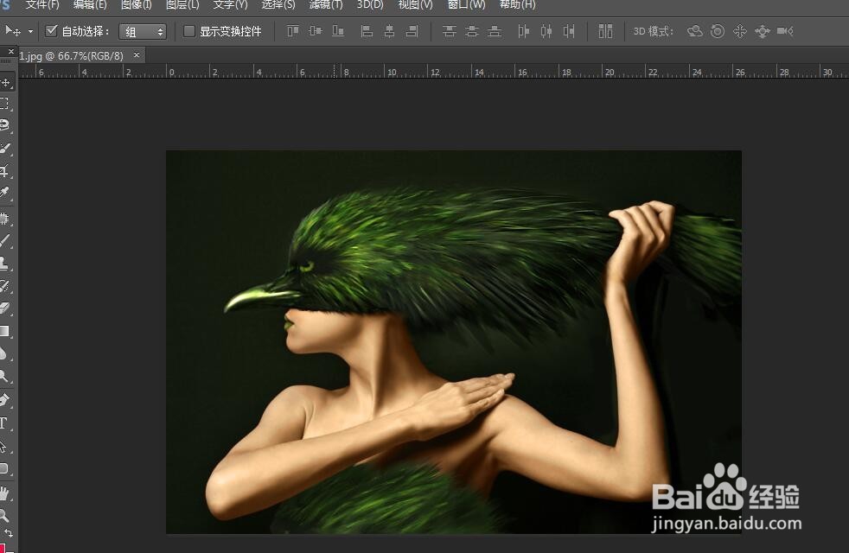Distribute left edges of layers
Image resolution: width=849 pixels, height=553 pixels.
[x=524, y=31]
